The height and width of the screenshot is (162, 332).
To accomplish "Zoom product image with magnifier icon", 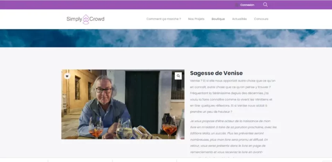I will 178,76.
